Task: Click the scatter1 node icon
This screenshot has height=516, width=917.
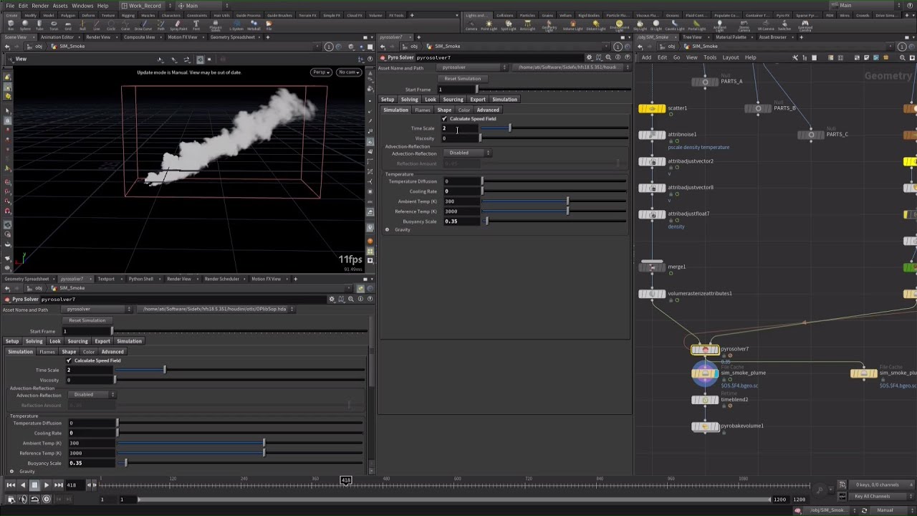Action: tap(652, 108)
